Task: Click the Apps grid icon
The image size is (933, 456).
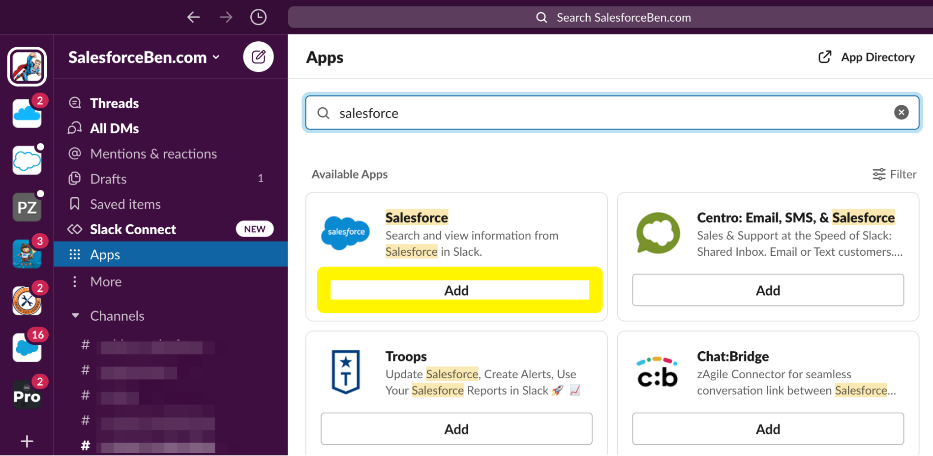Action: (75, 254)
